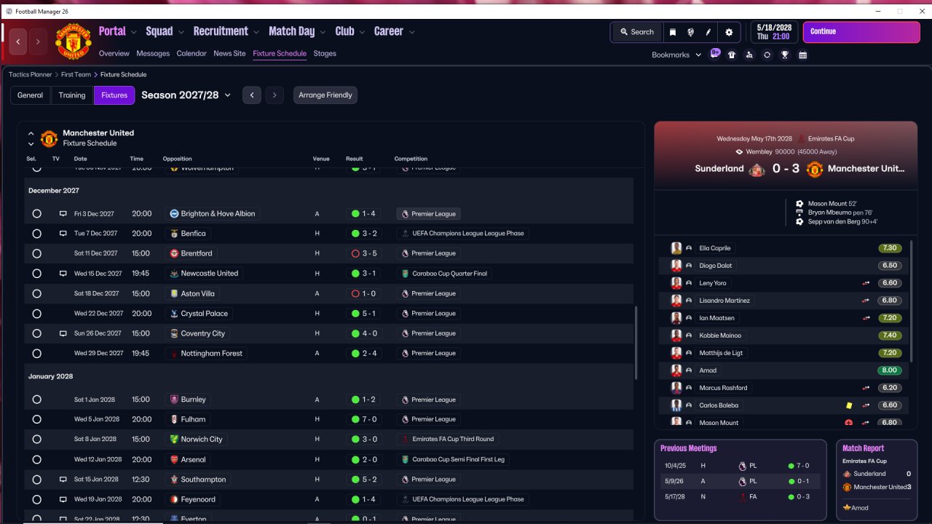Select the Brighton & Hove Albion fixture radio
Image resolution: width=932 pixels, height=524 pixels.
pyautogui.click(x=37, y=214)
